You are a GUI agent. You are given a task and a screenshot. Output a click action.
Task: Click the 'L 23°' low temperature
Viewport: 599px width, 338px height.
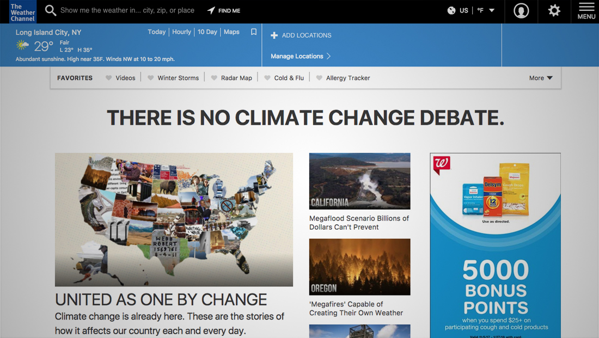tap(66, 50)
